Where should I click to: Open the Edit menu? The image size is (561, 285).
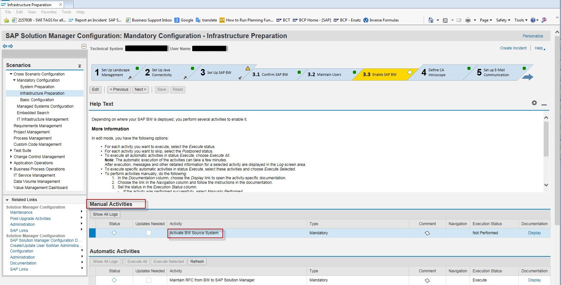click(20, 12)
